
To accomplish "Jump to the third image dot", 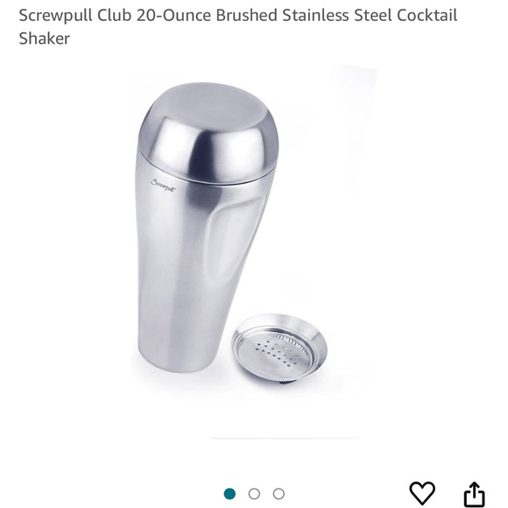I will coord(279,494).
